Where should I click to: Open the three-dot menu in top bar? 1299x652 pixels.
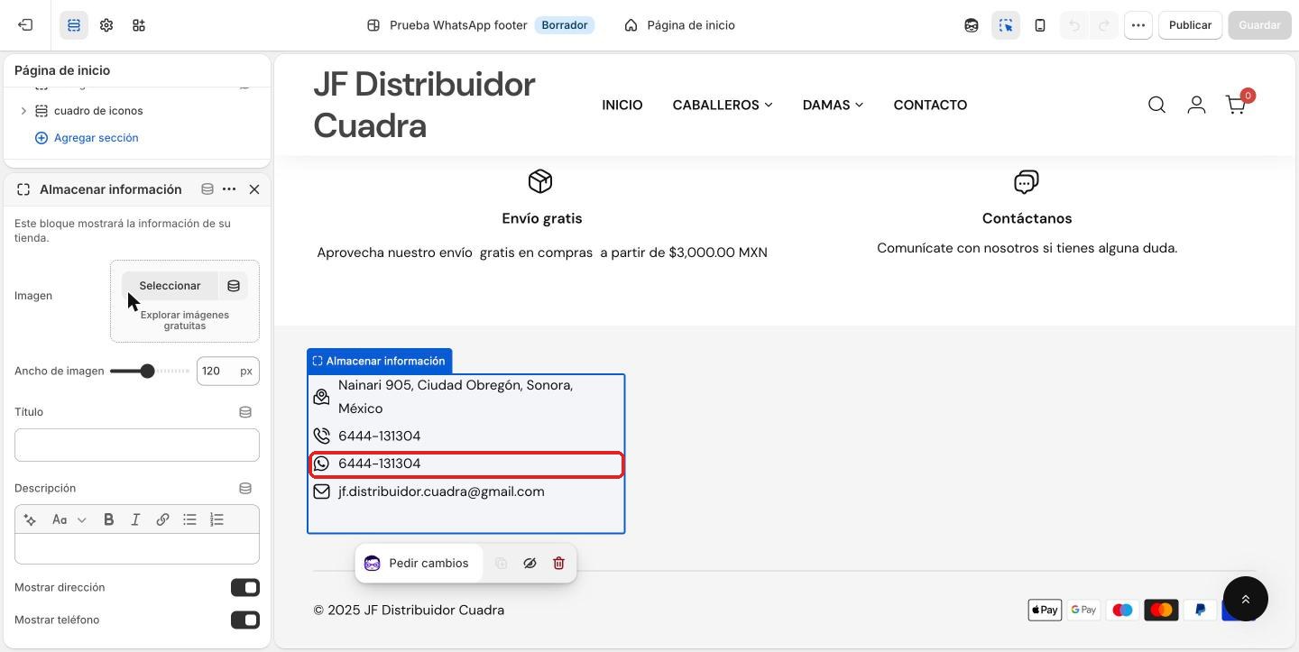click(x=1138, y=25)
